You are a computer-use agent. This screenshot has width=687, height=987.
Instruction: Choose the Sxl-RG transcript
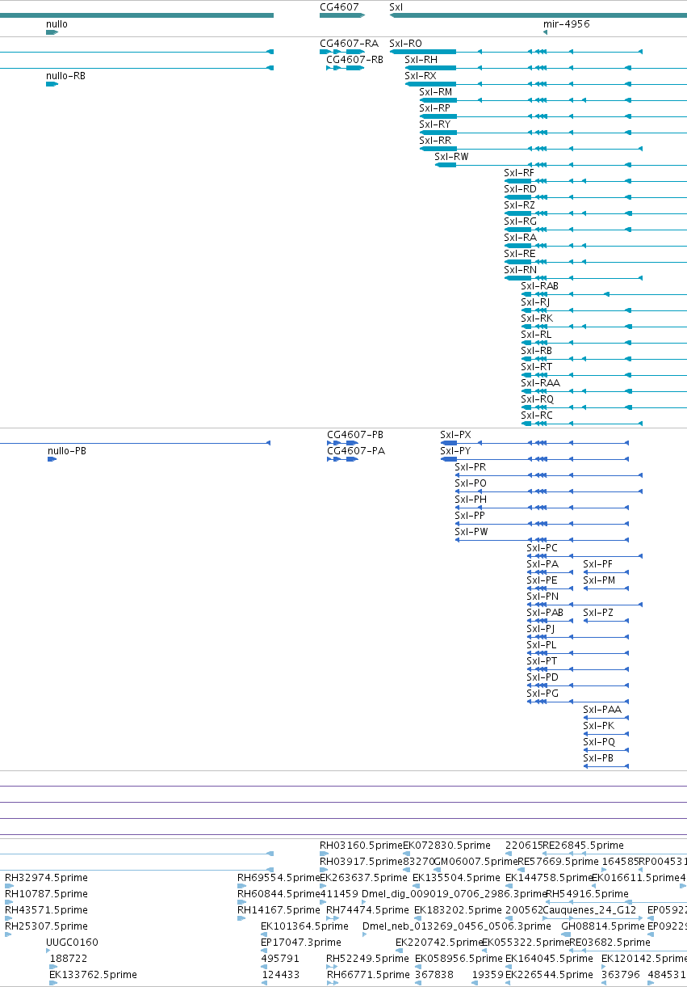click(520, 221)
